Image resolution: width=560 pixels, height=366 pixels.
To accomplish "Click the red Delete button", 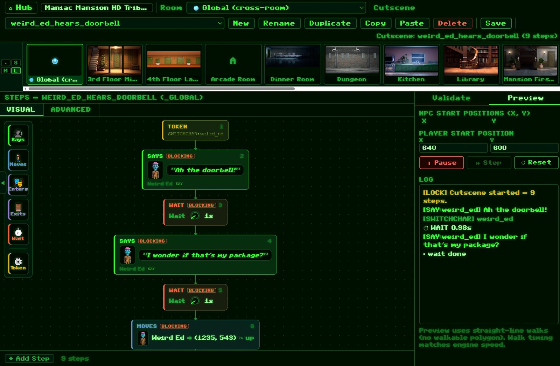I will coord(453,23).
